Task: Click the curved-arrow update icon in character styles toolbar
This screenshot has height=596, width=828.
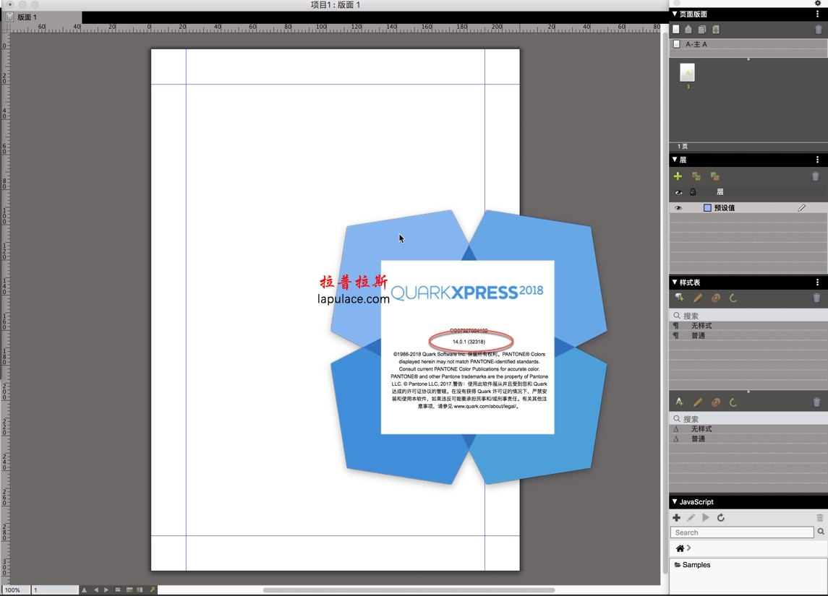Action: (733, 402)
